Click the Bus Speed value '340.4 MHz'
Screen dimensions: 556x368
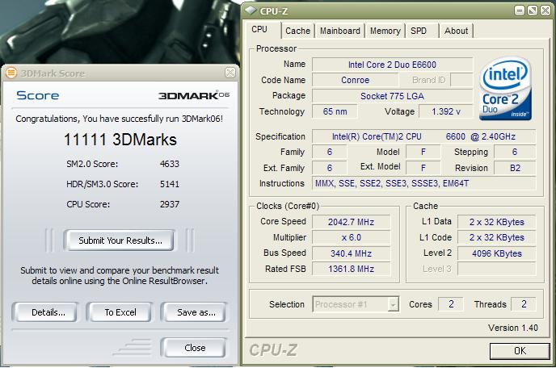coord(351,253)
